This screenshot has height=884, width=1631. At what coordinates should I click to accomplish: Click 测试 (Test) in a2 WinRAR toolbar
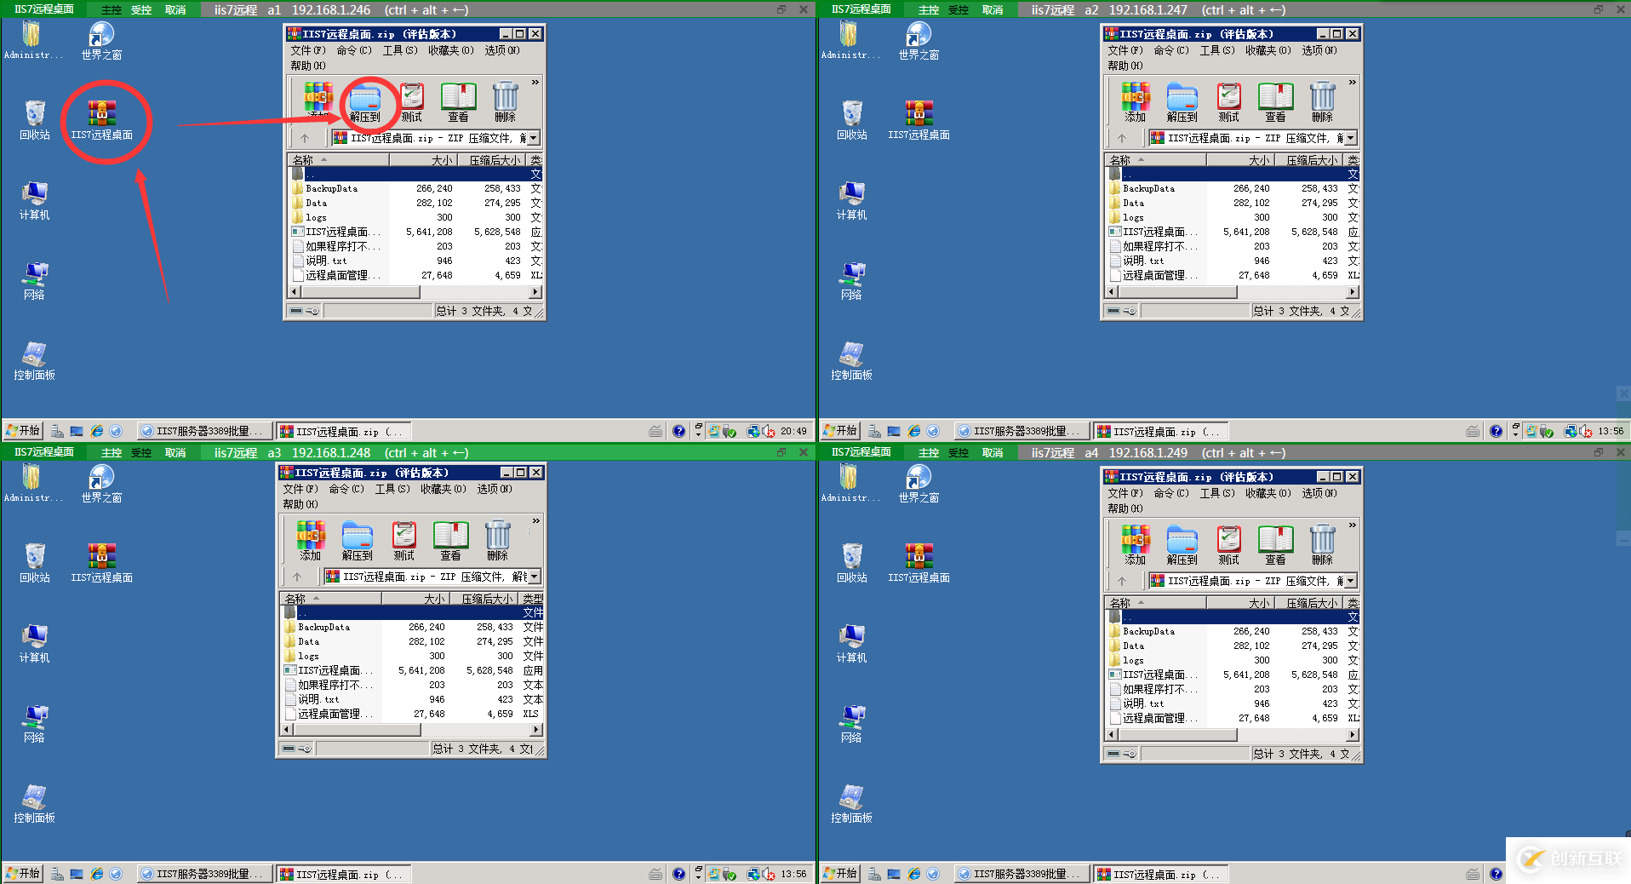click(x=1229, y=102)
